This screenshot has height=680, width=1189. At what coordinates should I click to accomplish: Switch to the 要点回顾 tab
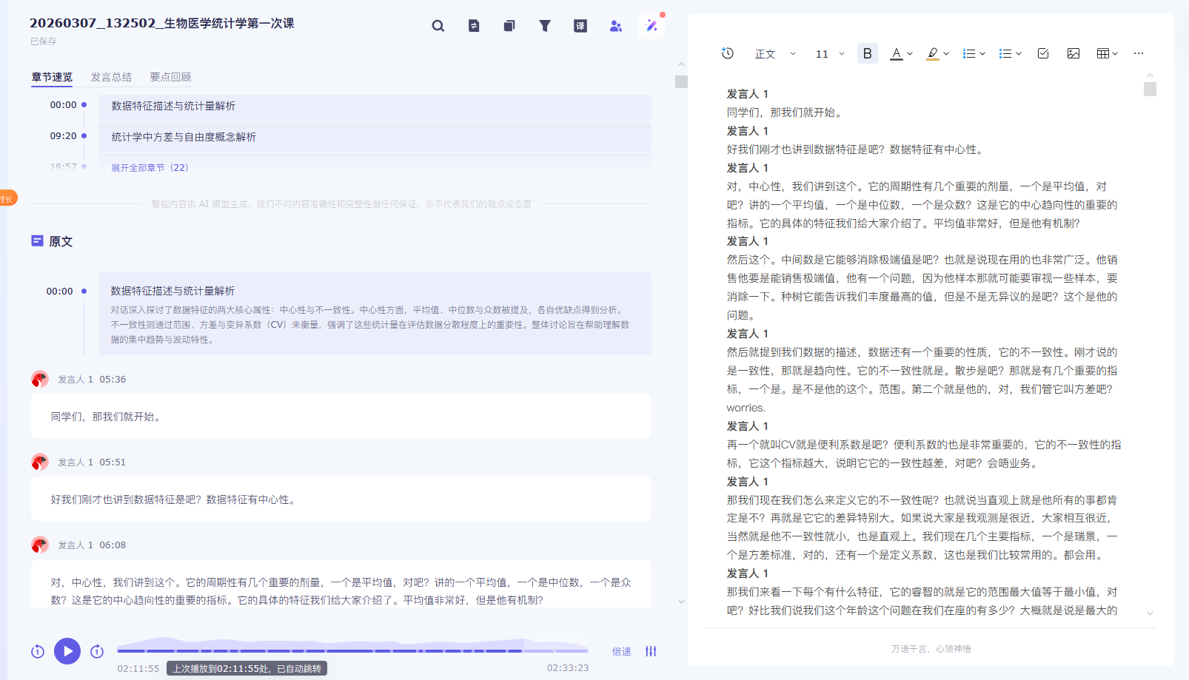point(170,77)
